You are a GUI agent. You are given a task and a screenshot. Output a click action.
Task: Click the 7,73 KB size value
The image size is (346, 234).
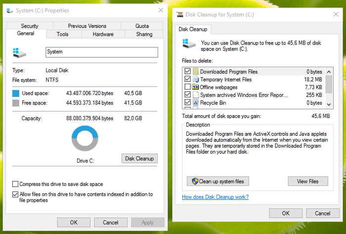pyautogui.click(x=313, y=87)
